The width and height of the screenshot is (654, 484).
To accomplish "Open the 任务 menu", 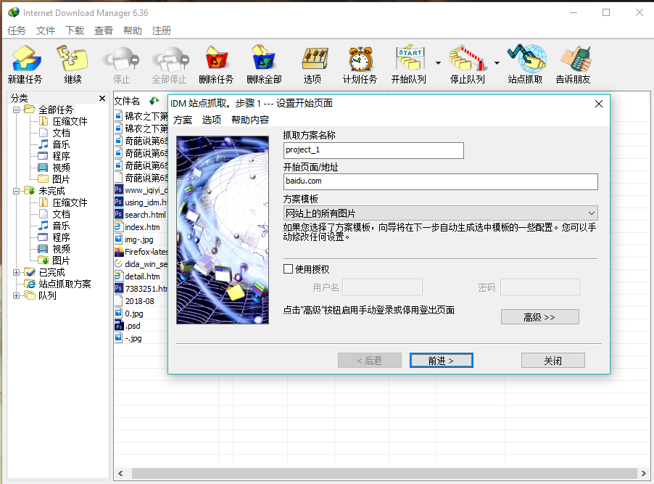I will pos(17,30).
